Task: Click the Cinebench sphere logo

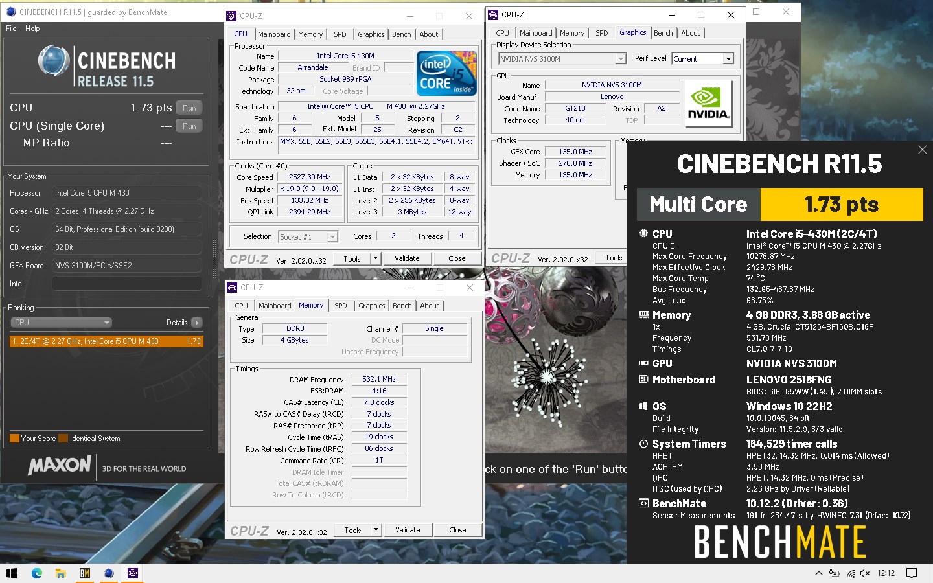Action: (x=53, y=62)
